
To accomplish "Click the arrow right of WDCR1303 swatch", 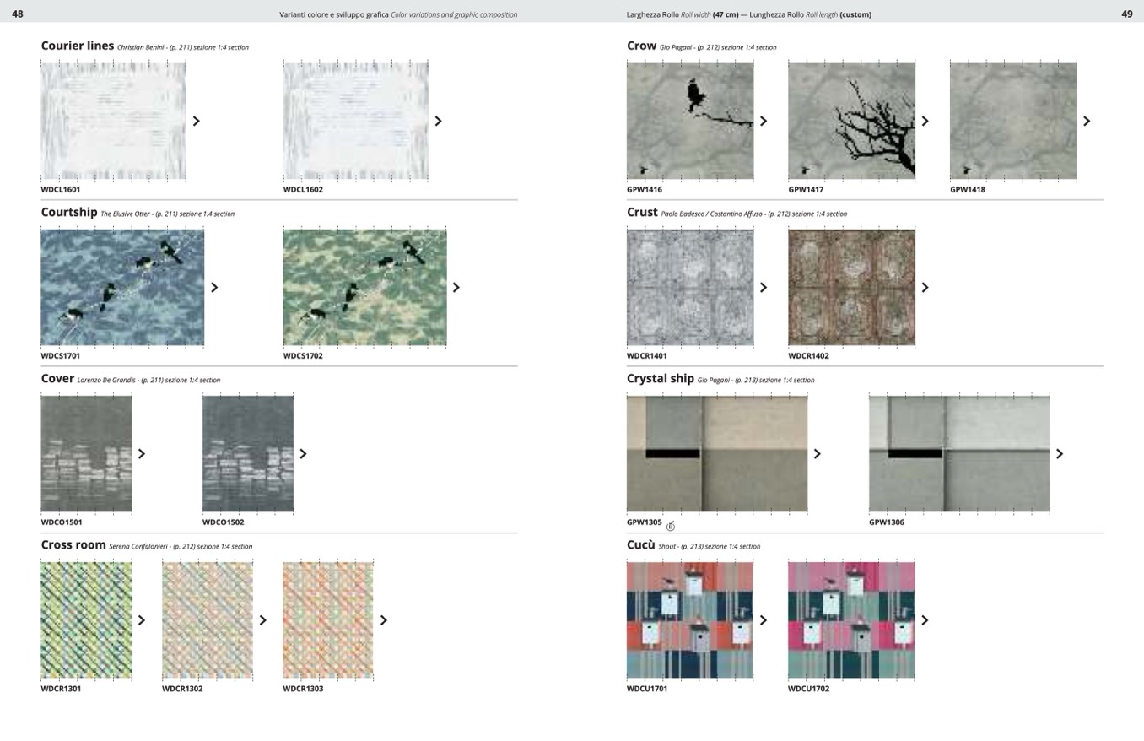I will 384,620.
